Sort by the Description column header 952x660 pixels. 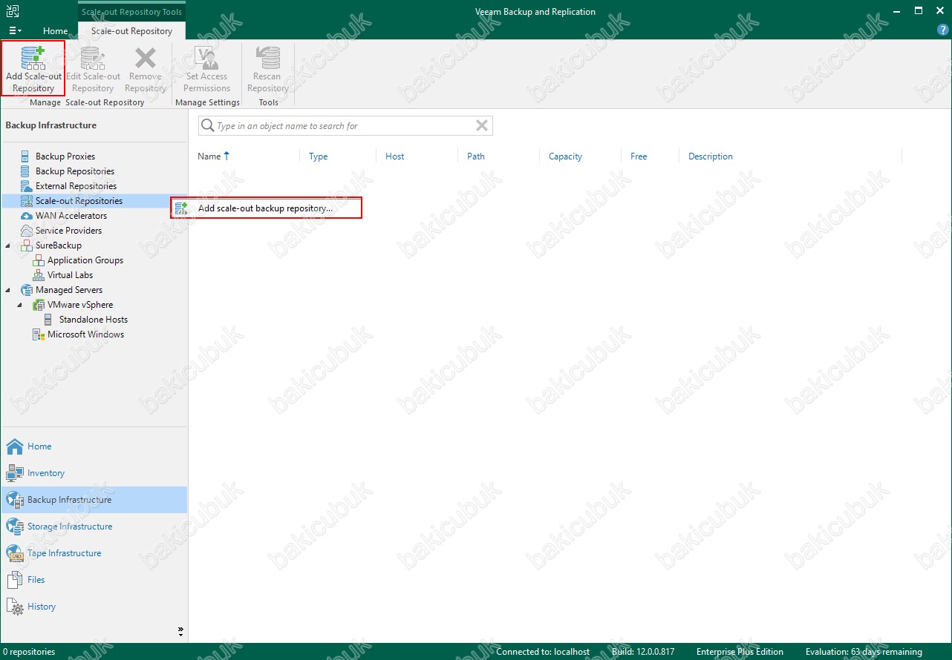[x=711, y=156]
